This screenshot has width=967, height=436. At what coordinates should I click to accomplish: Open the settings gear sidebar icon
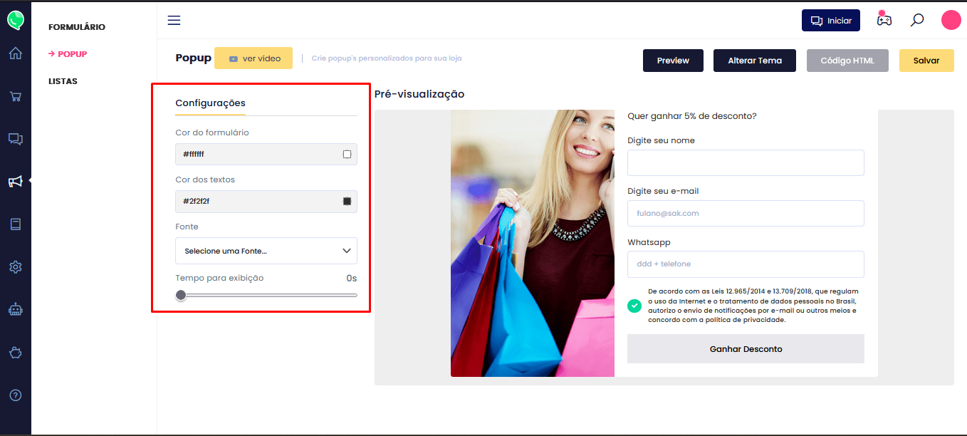pyautogui.click(x=15, y=267)
